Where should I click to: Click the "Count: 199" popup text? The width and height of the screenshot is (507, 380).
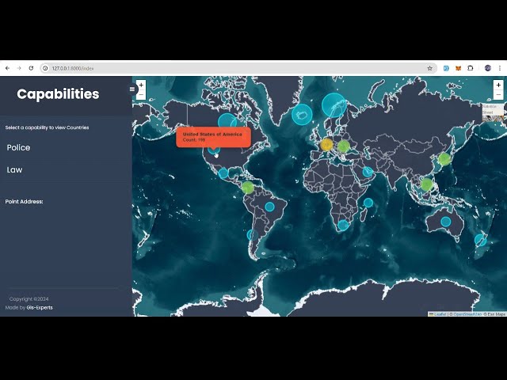click(x=193, y=140)
